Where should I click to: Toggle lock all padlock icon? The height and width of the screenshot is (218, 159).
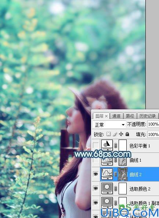click(127, 134)
